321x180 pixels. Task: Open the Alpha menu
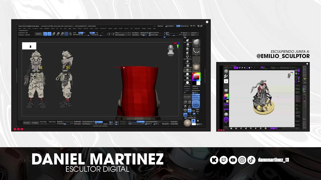[20, 28]
